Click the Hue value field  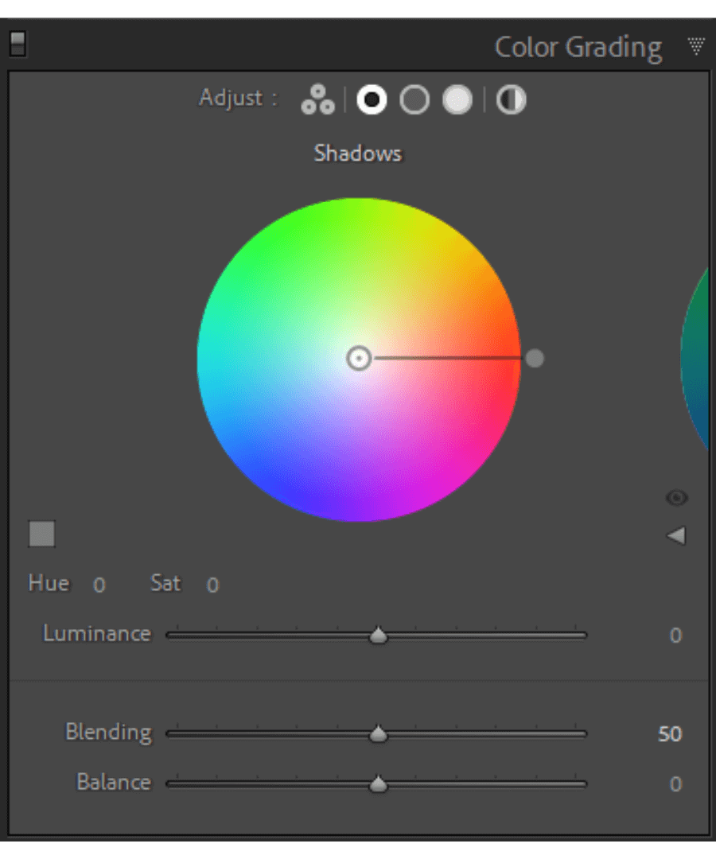pyautogui.click(x=99, y=585)
